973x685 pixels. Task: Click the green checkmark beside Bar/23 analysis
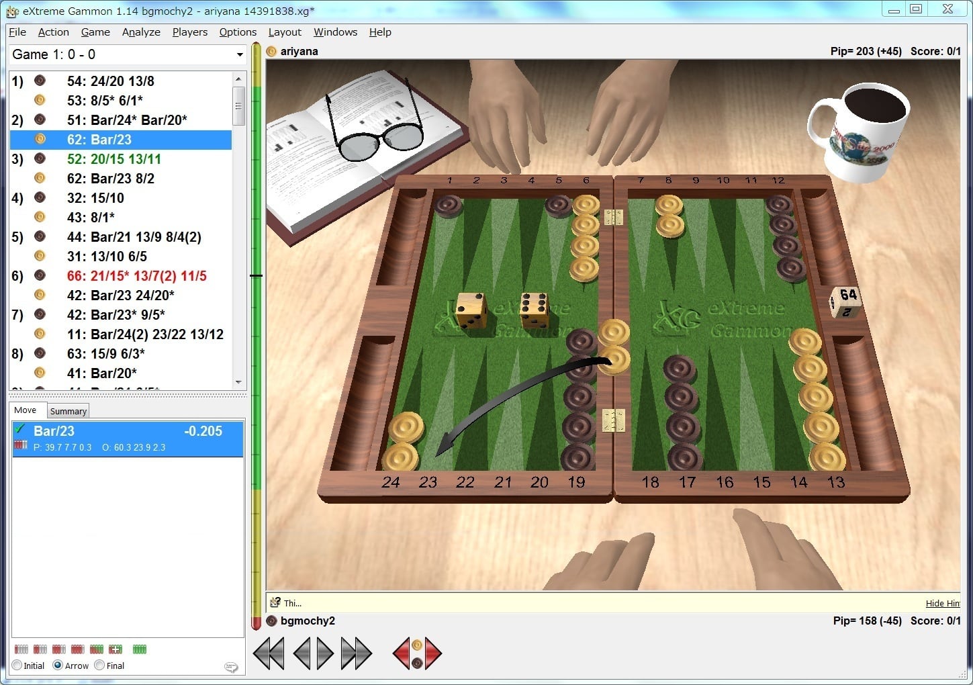20,429
